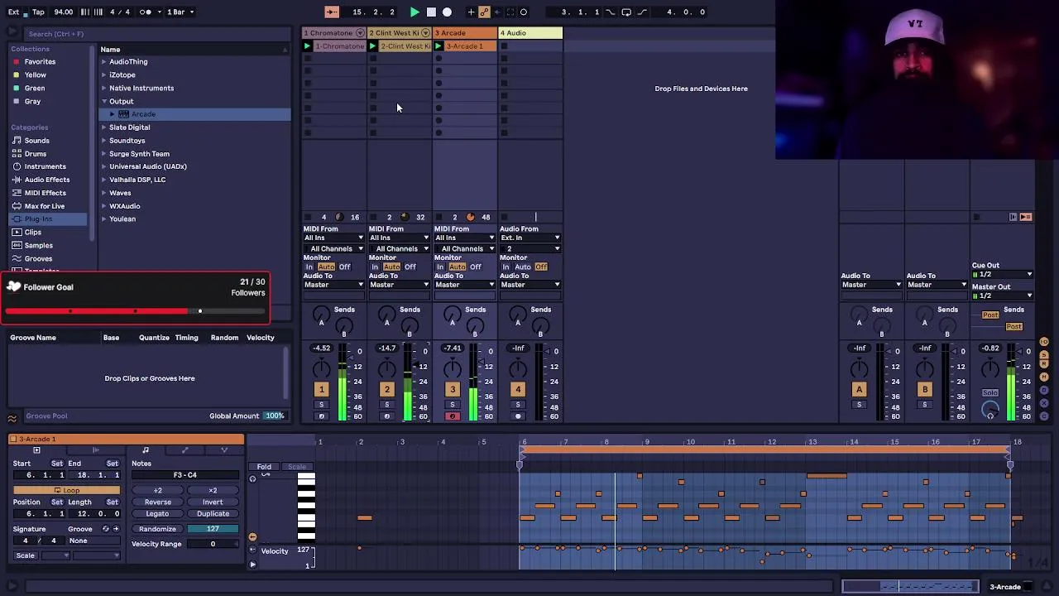Click the Sounds category icon

[17, 141]
